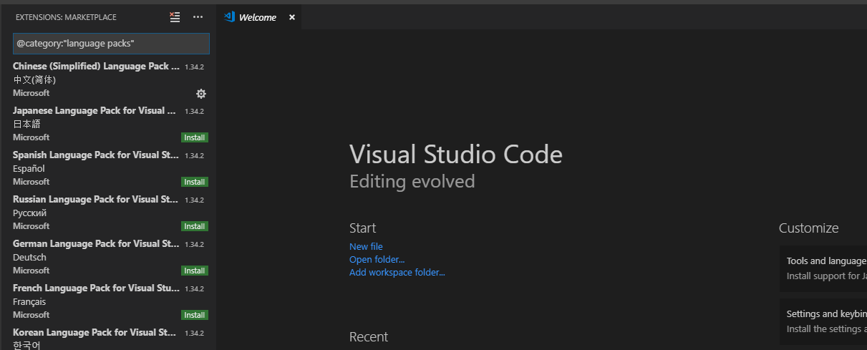Open the Japanese Language Pack entry
Screen dimensions: 867x350
tap(108, 124)
